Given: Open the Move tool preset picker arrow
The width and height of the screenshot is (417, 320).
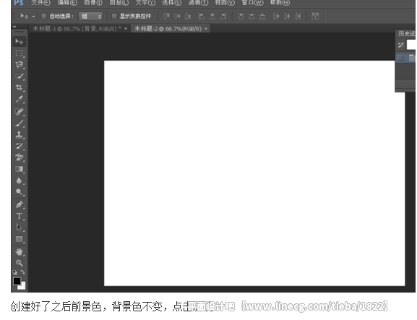Looking at the screenshot, I should click(33, 17).
